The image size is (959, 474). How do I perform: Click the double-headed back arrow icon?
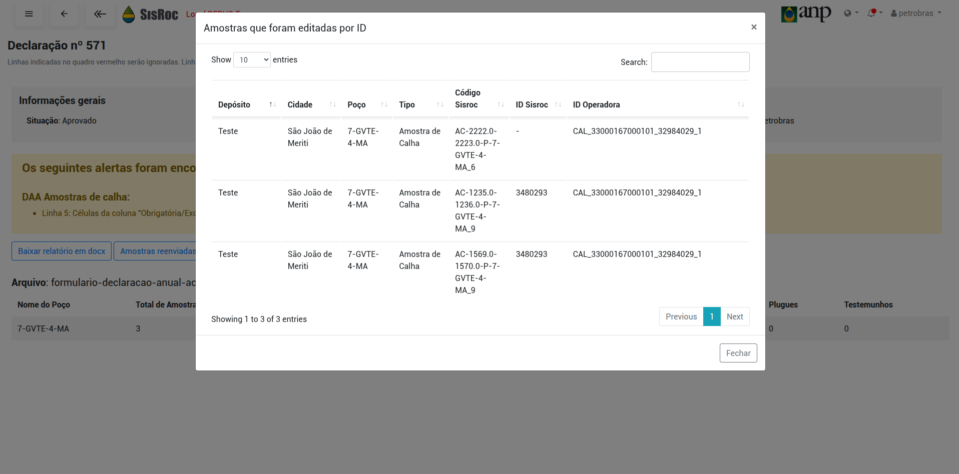pos(100,14)
